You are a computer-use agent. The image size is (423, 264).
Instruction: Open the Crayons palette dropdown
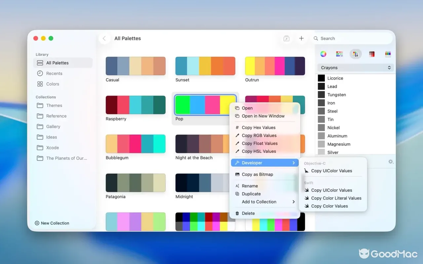click(x=356, y=68)
